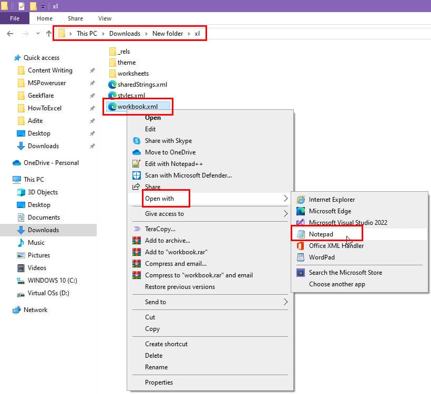Choose Cut in context menu

(x=150, y=317)
